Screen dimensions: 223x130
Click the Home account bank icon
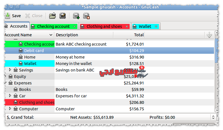(21, 57)
